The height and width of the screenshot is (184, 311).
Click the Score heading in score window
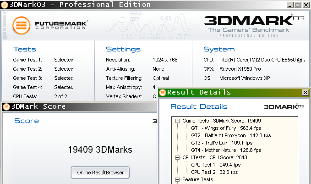(x=27, y=121)
